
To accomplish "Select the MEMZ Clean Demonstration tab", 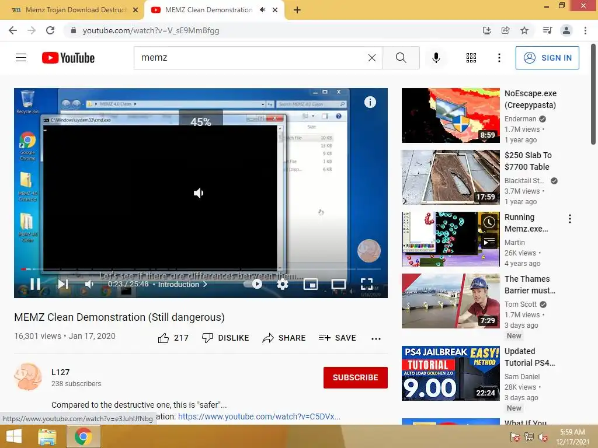I will 208,10.
